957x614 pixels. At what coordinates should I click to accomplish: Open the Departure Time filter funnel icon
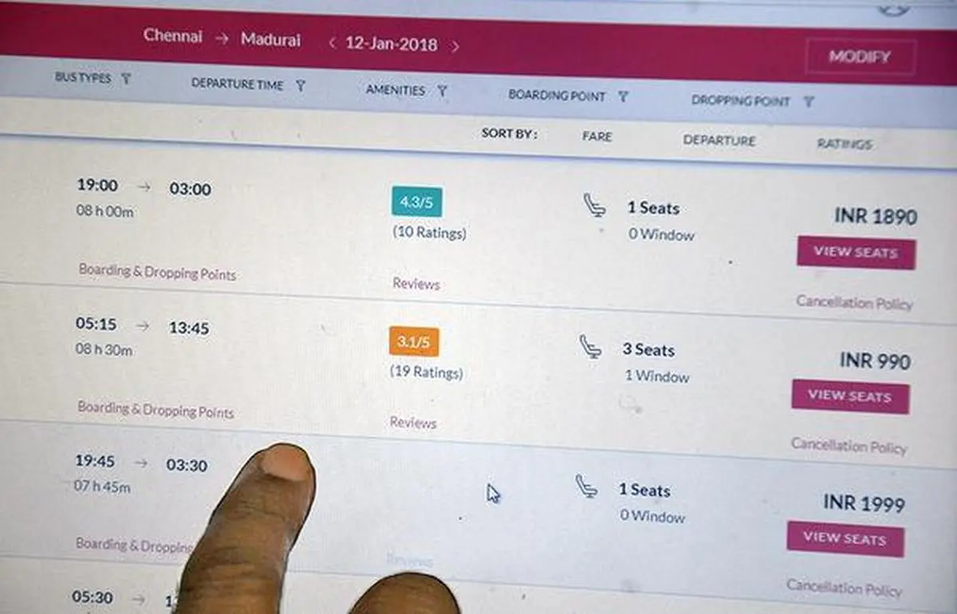click(301, 85)
